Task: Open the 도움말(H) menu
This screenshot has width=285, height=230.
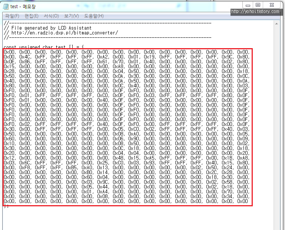Action: coord(94,16)
